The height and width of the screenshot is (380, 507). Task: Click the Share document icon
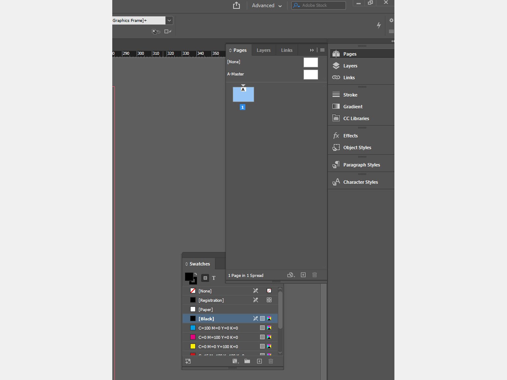(x=236, y=5)
